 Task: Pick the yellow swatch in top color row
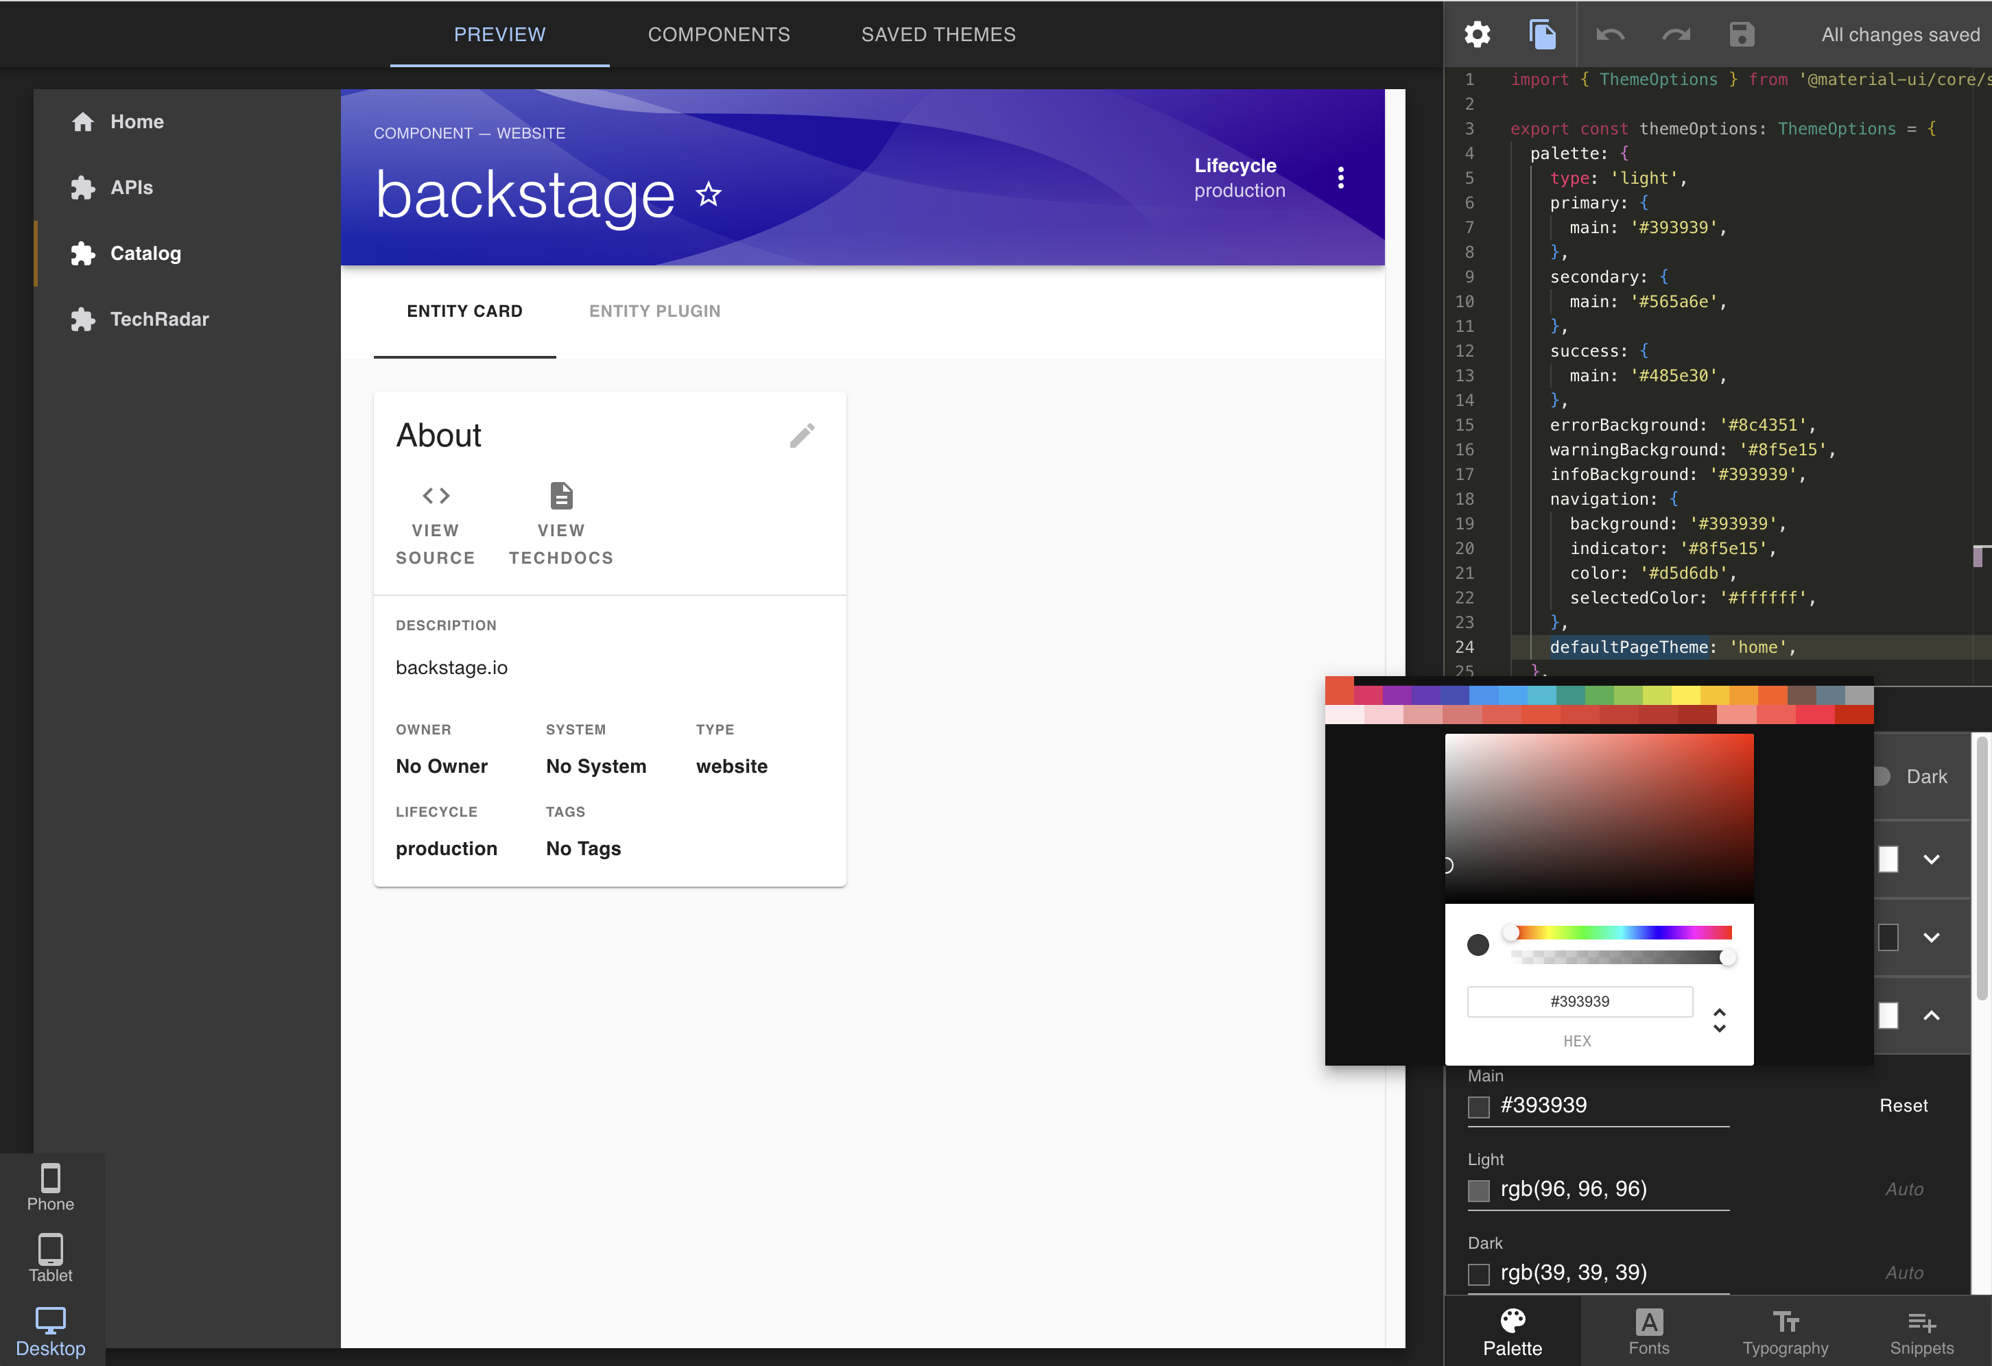pos(1685,695)
